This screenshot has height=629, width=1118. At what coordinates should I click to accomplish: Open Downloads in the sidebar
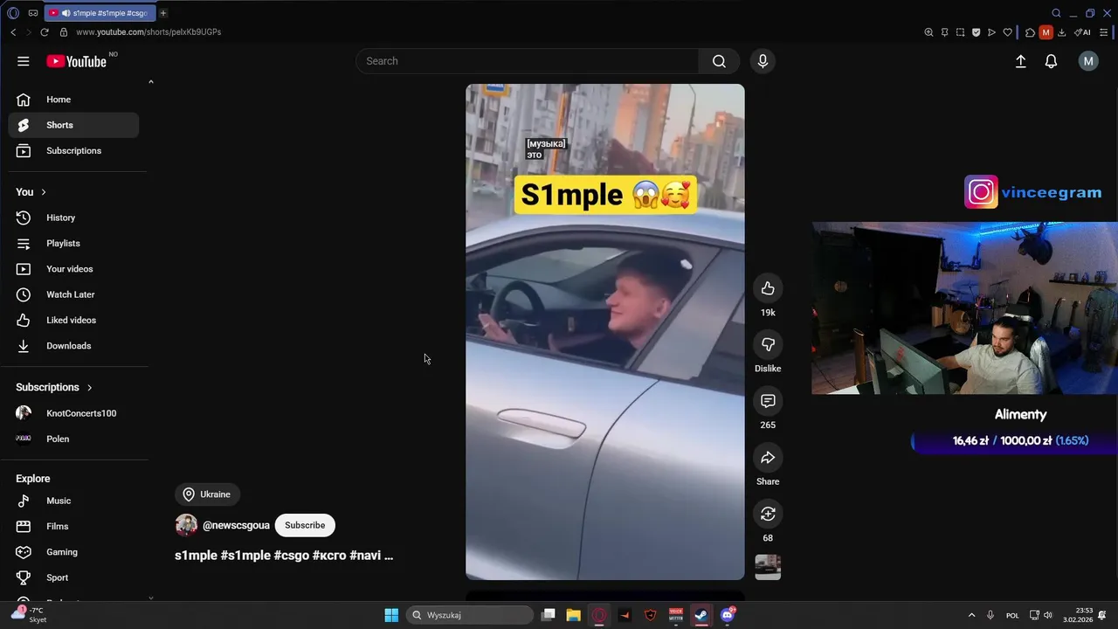(x=73, y=346)
